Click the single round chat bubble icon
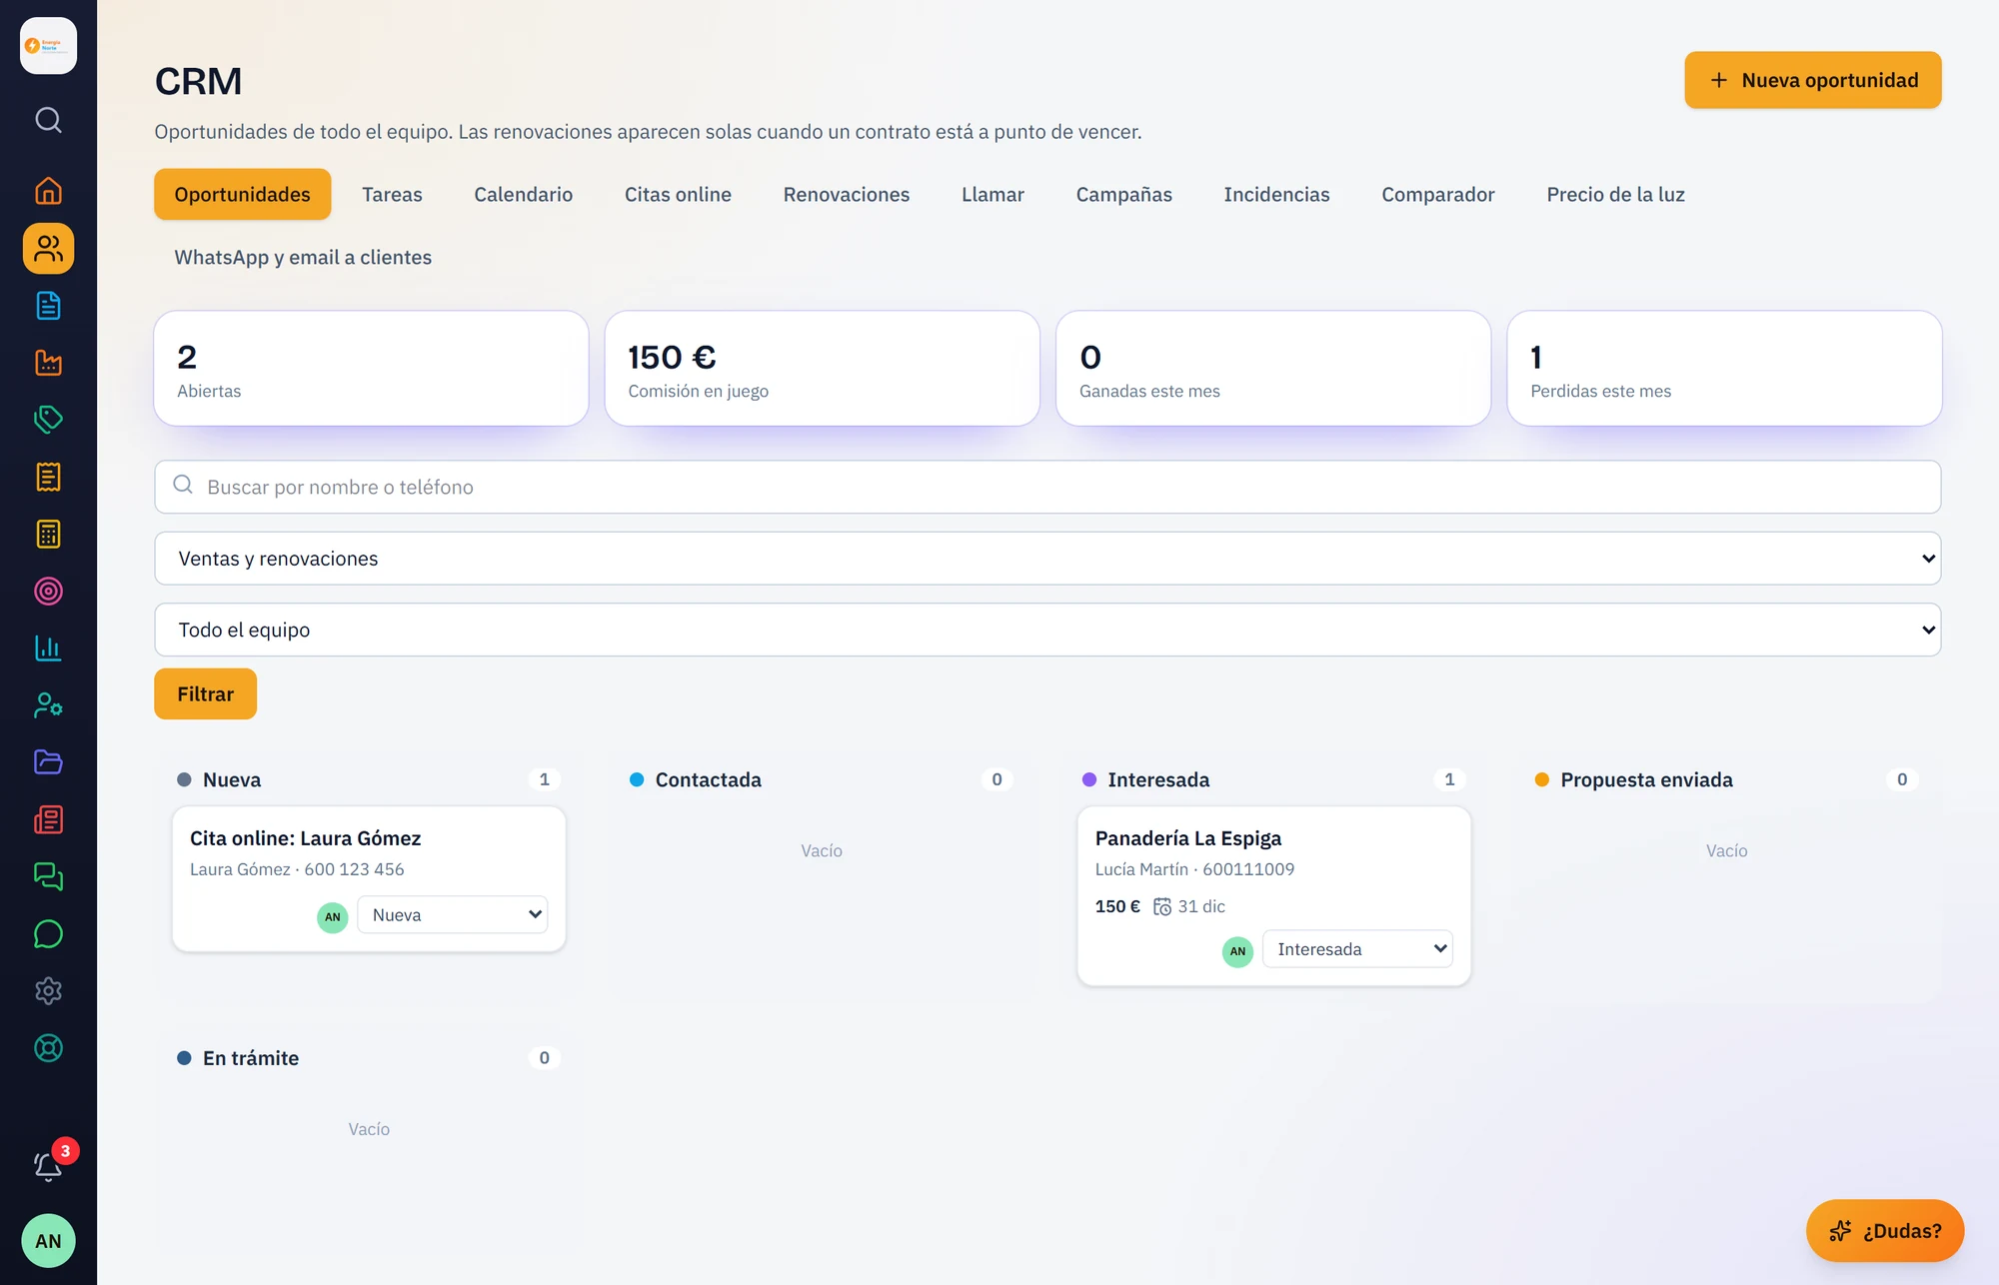Image resolution: width=1999 pixels, height=1285 pixels. click(x=48, y=934)
